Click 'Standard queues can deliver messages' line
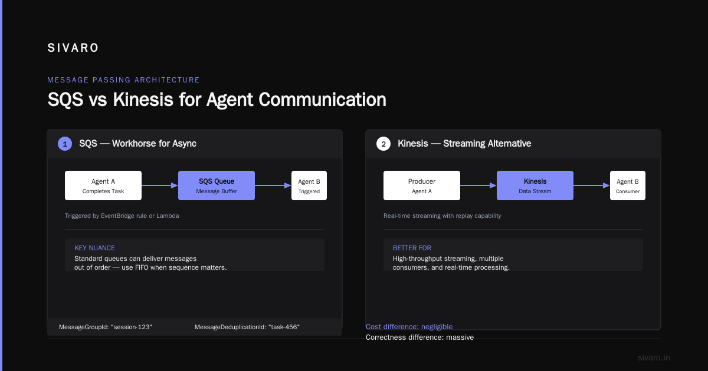The width and height of the screenshot is (708, 371). [135, 259]
